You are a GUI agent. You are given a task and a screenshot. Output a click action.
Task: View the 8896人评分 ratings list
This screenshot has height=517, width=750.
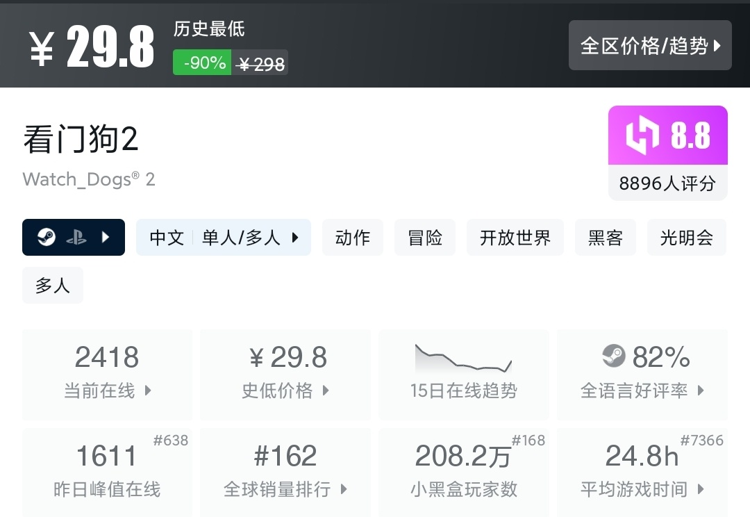(667, 183)
